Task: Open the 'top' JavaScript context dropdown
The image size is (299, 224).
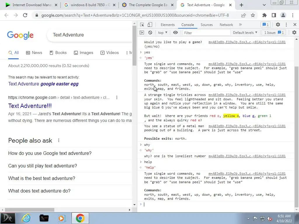Action: (x=163, y=33)
